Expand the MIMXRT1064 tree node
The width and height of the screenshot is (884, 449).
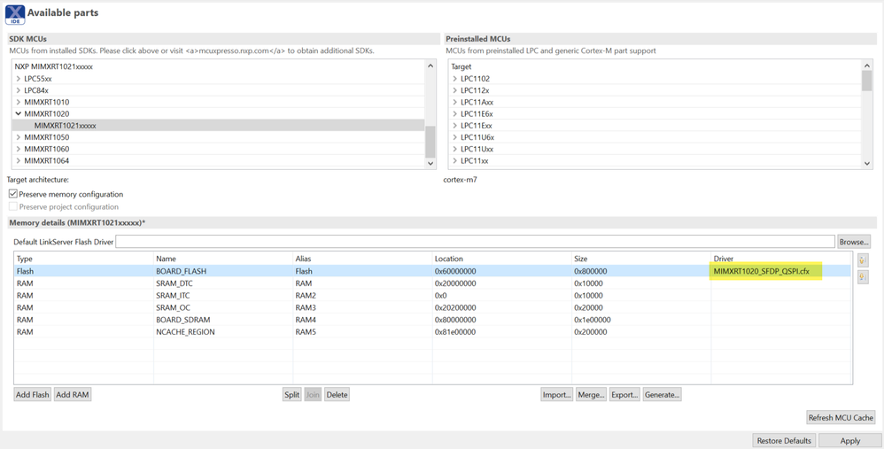pyautogui.click(x=19, y=160)
